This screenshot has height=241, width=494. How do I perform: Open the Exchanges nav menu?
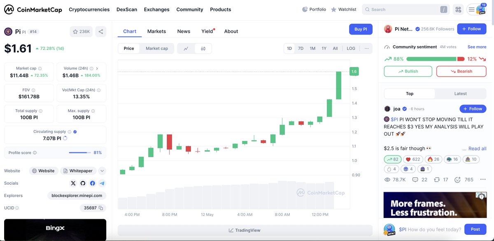[x=156, y=9]
